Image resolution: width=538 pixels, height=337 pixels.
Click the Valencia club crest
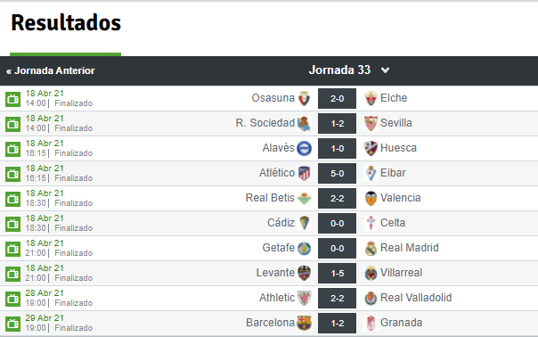point(371,199)
